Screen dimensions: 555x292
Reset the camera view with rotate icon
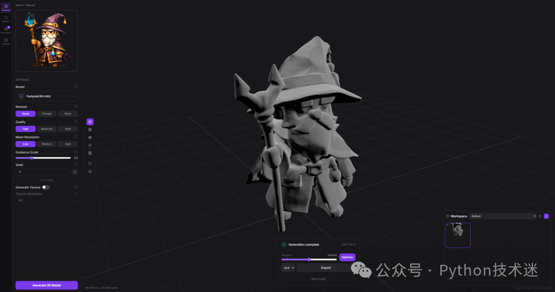pos(90,164)
